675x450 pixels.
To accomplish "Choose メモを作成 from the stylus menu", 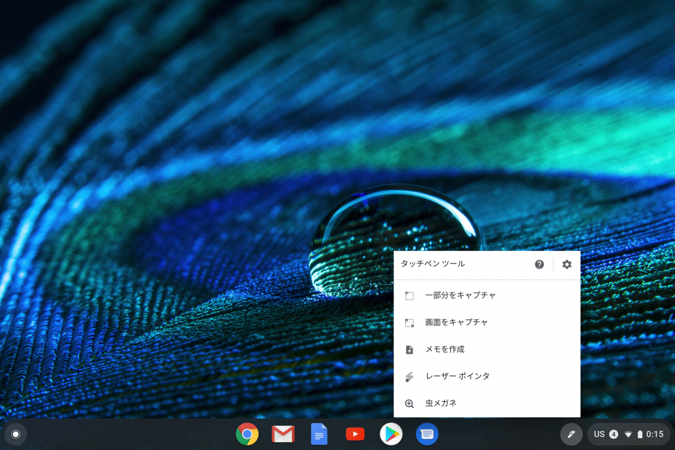I will click(x=487, y=349).
